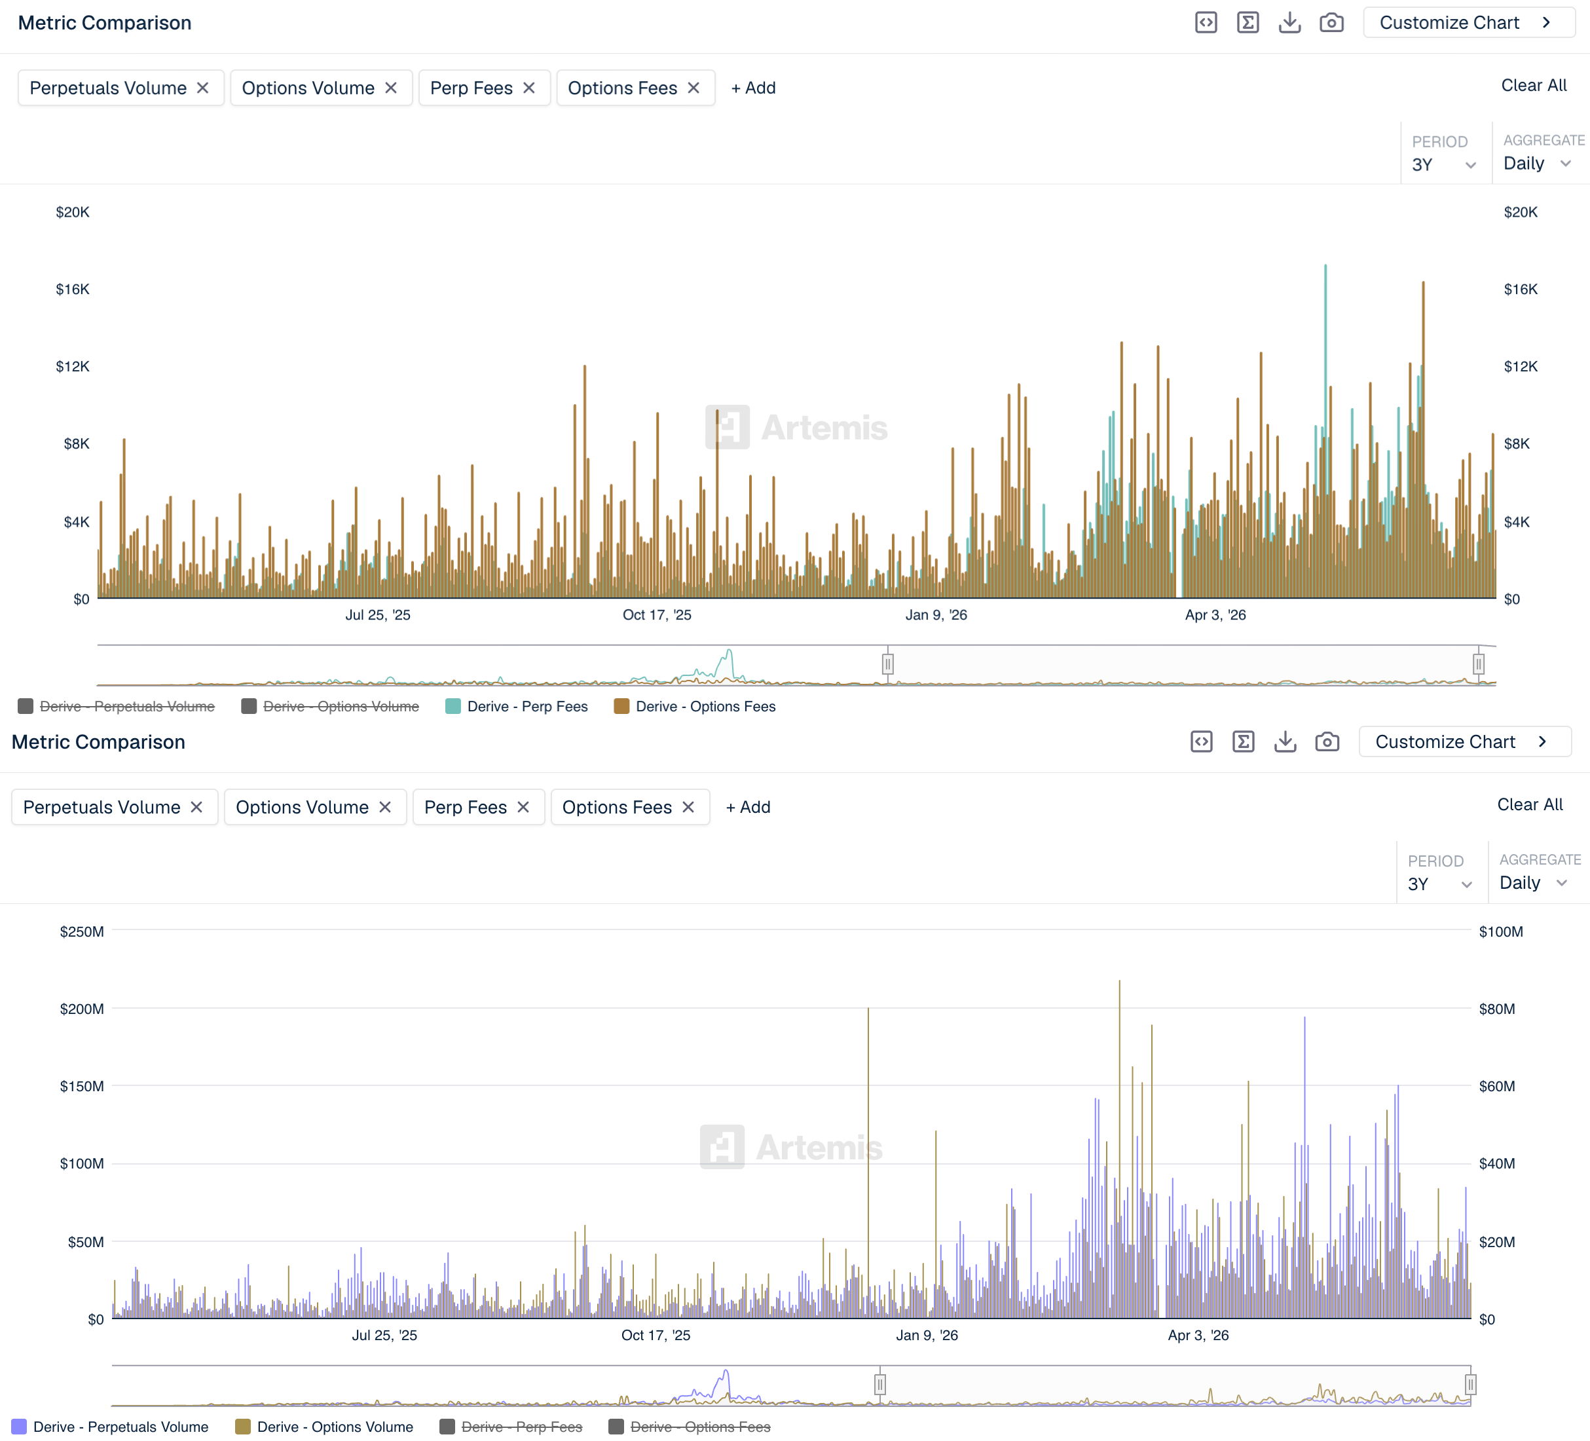The height and width of the screenshot is (1441, 1590).
Task: Click $200M left axis label in bottom chart
Action: (x=82, y=1008)
